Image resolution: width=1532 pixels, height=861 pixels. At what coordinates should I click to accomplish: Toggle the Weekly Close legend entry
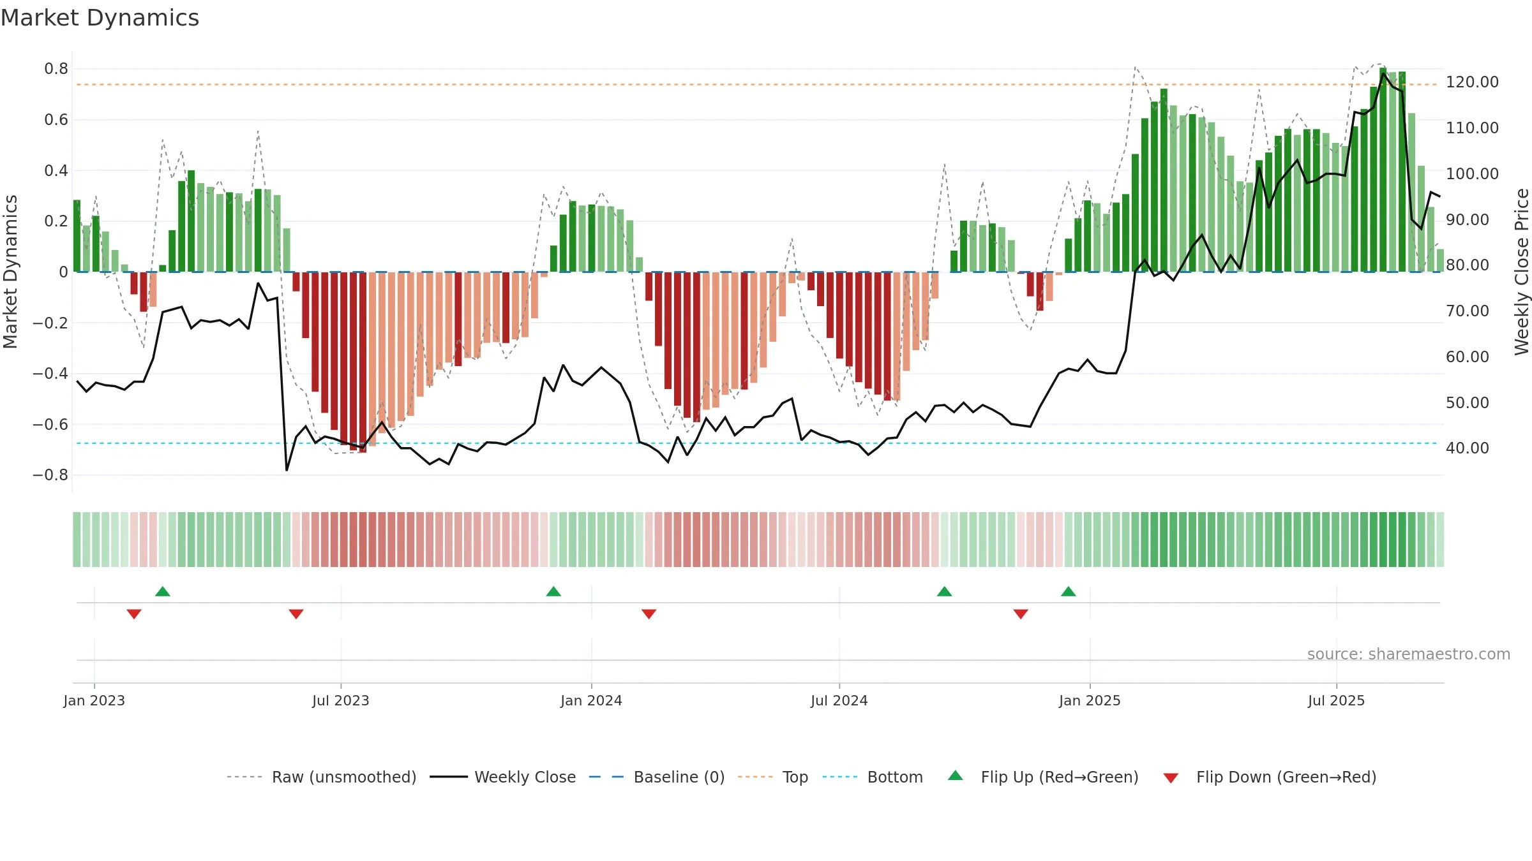coord(525,777)
